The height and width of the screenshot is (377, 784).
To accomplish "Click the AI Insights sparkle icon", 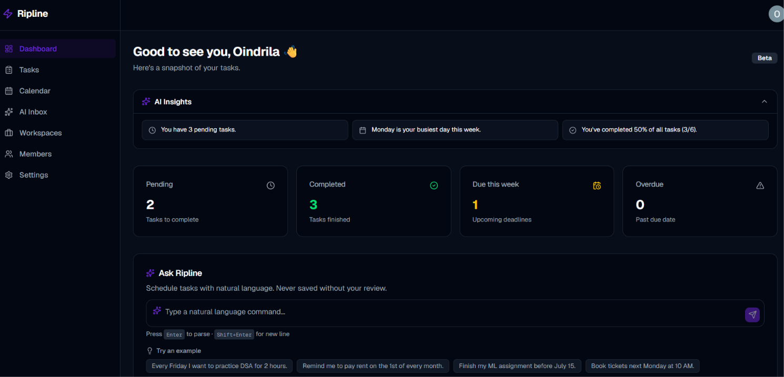I will click(146, 101).
